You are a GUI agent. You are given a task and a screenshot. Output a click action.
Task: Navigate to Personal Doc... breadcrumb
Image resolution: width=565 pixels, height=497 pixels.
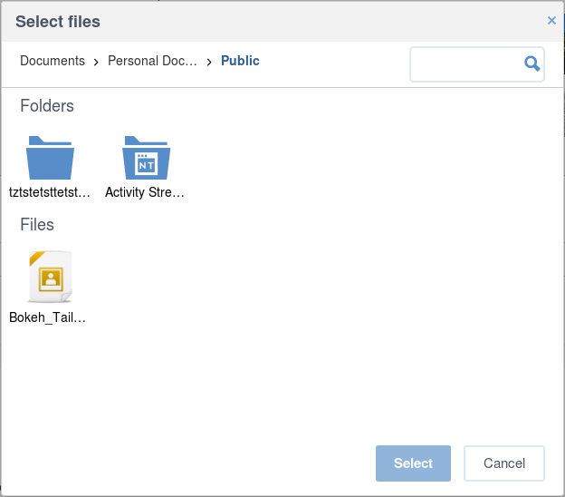pyautogui.click(x=152, y=61)
